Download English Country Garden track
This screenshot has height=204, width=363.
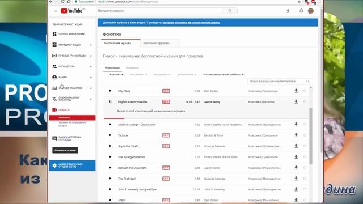(296, 101)
